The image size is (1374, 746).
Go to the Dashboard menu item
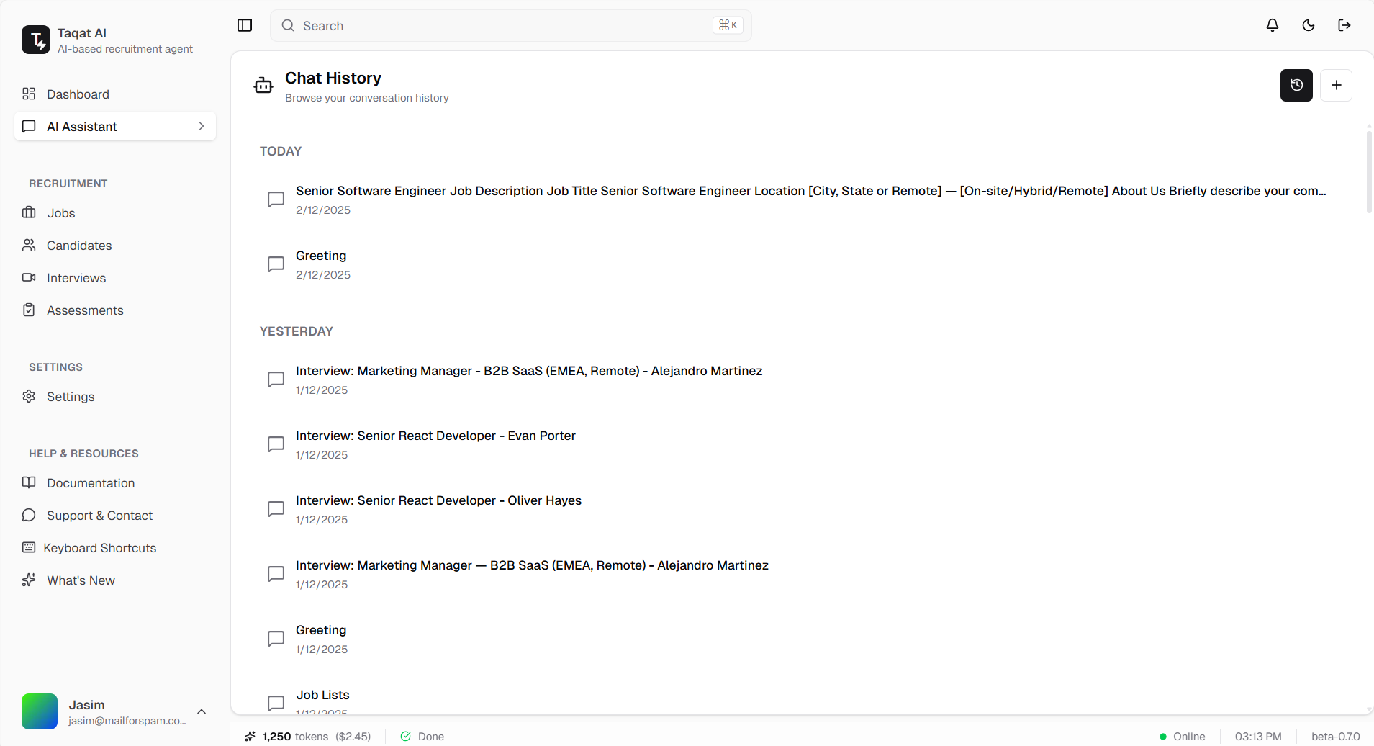click(x=78, y=94)
